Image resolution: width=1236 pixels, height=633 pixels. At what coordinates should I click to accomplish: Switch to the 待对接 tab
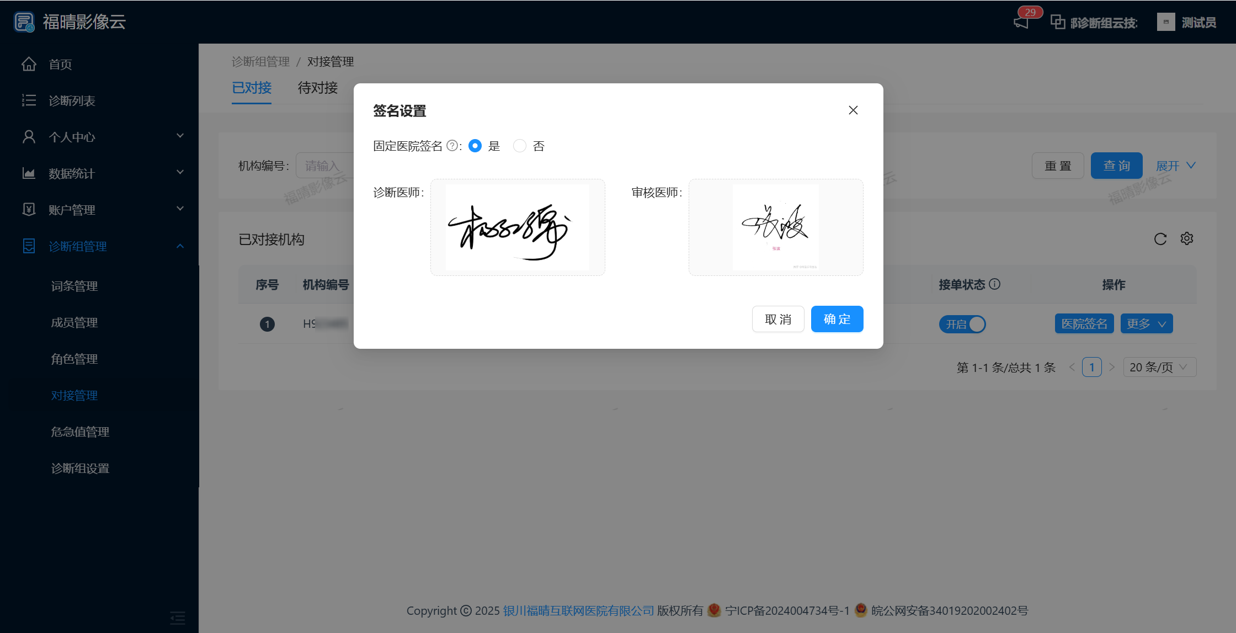coord(317,88)
